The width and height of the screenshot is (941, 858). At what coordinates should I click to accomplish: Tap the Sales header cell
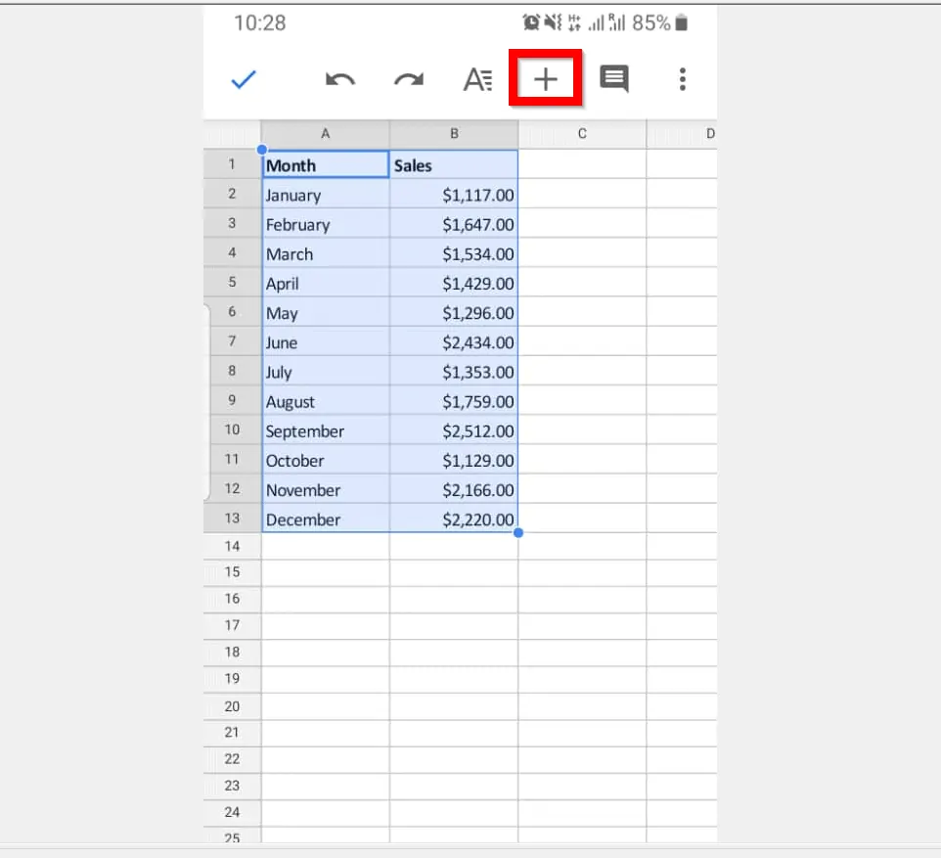454,164
